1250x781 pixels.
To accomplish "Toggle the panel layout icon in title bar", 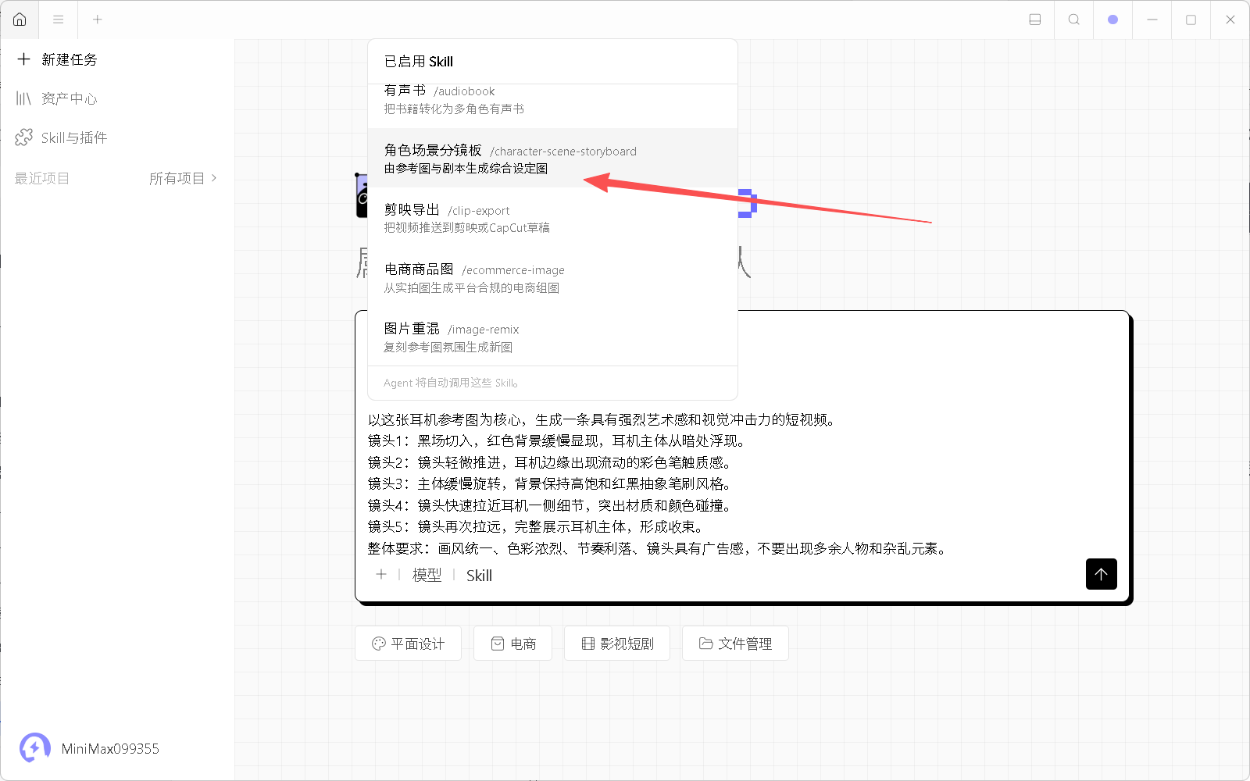I will click(x=1035, y=20).
